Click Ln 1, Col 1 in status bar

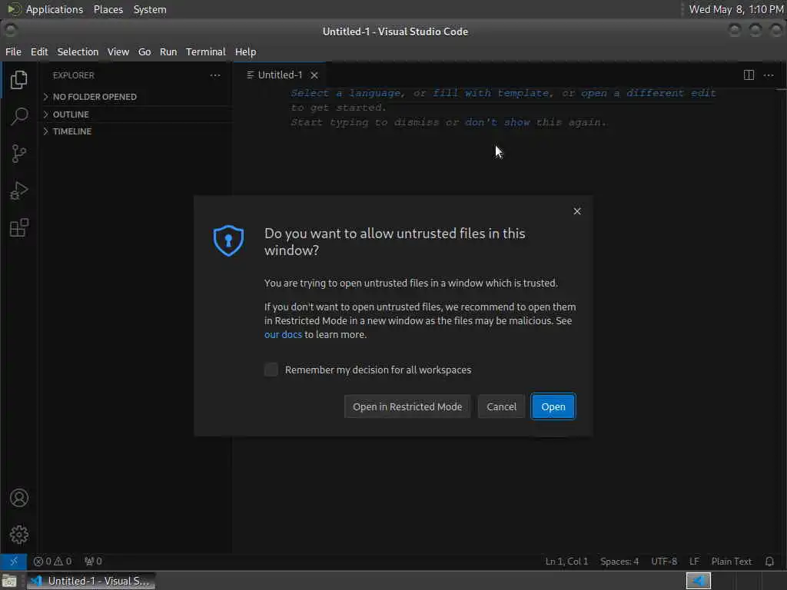click(566, 562)
